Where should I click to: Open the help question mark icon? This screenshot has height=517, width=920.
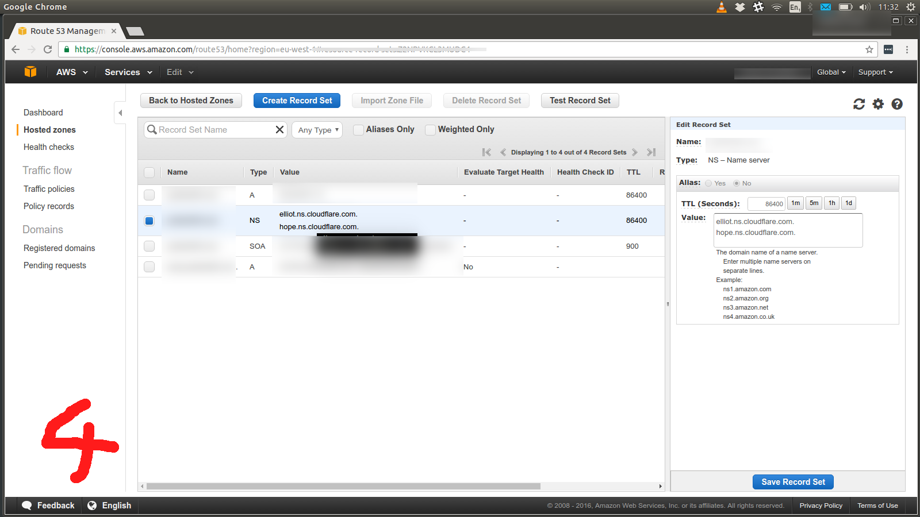897,104
